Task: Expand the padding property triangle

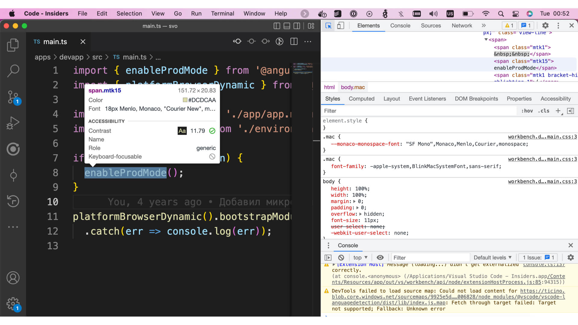Action: (x=357, y=208)
